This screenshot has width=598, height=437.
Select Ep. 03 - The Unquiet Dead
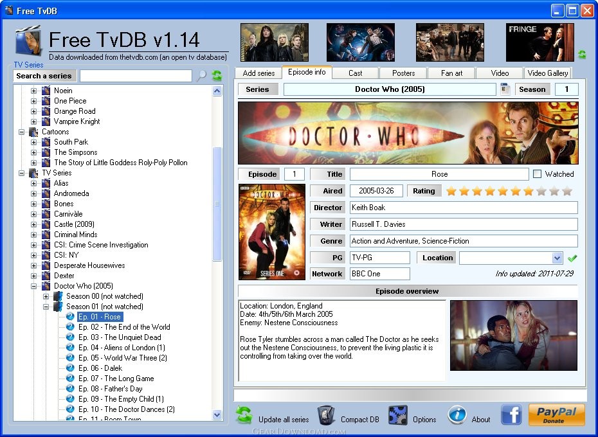pyautogui.click(x=120, y=337)
